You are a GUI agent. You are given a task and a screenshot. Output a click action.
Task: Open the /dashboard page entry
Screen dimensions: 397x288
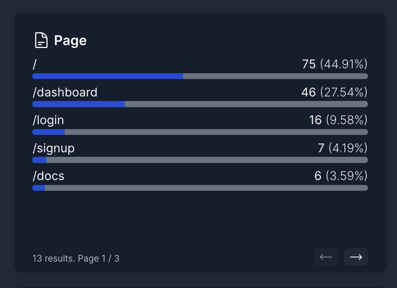point(65,92)
